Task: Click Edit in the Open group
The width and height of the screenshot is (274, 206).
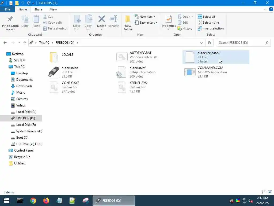Action: point(183,23)
